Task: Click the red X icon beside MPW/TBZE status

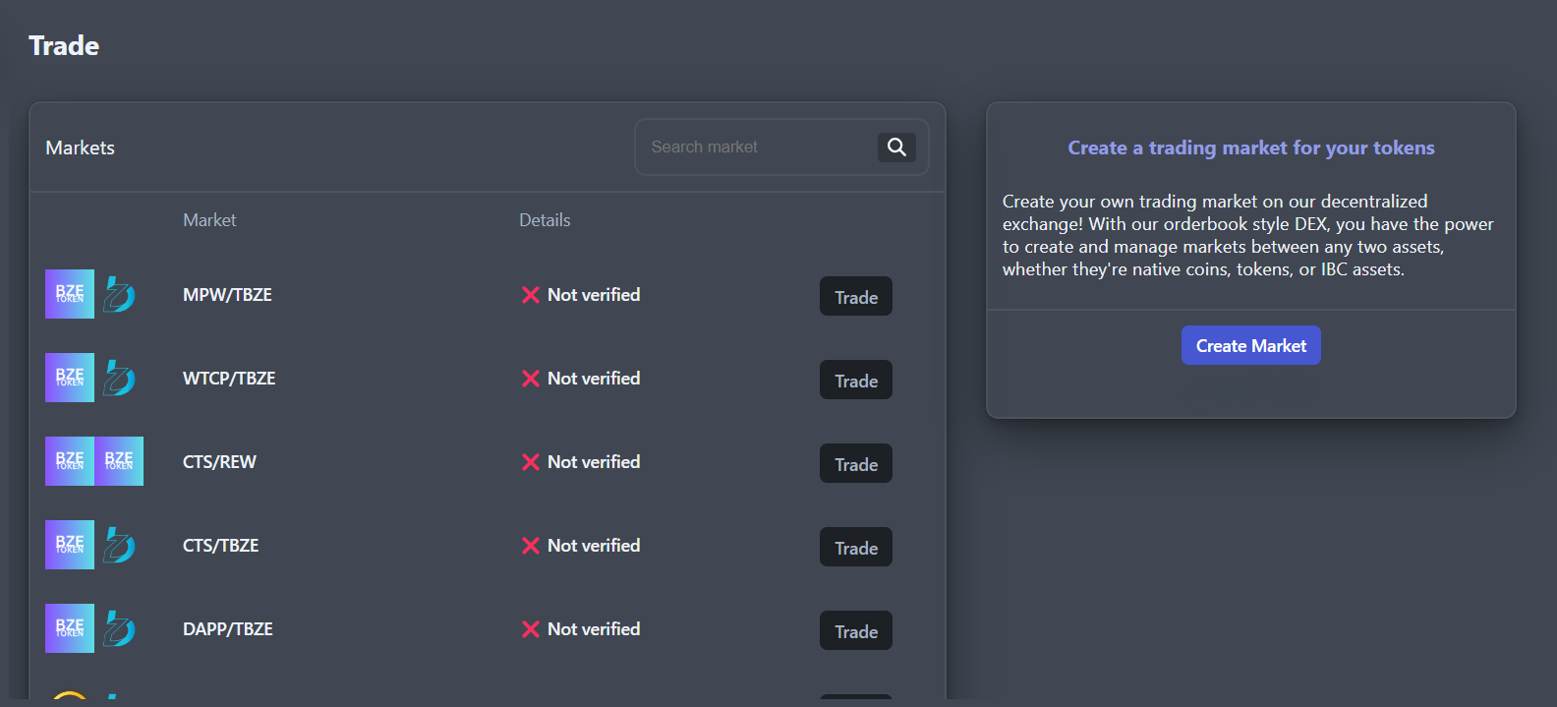Action: 530,295
